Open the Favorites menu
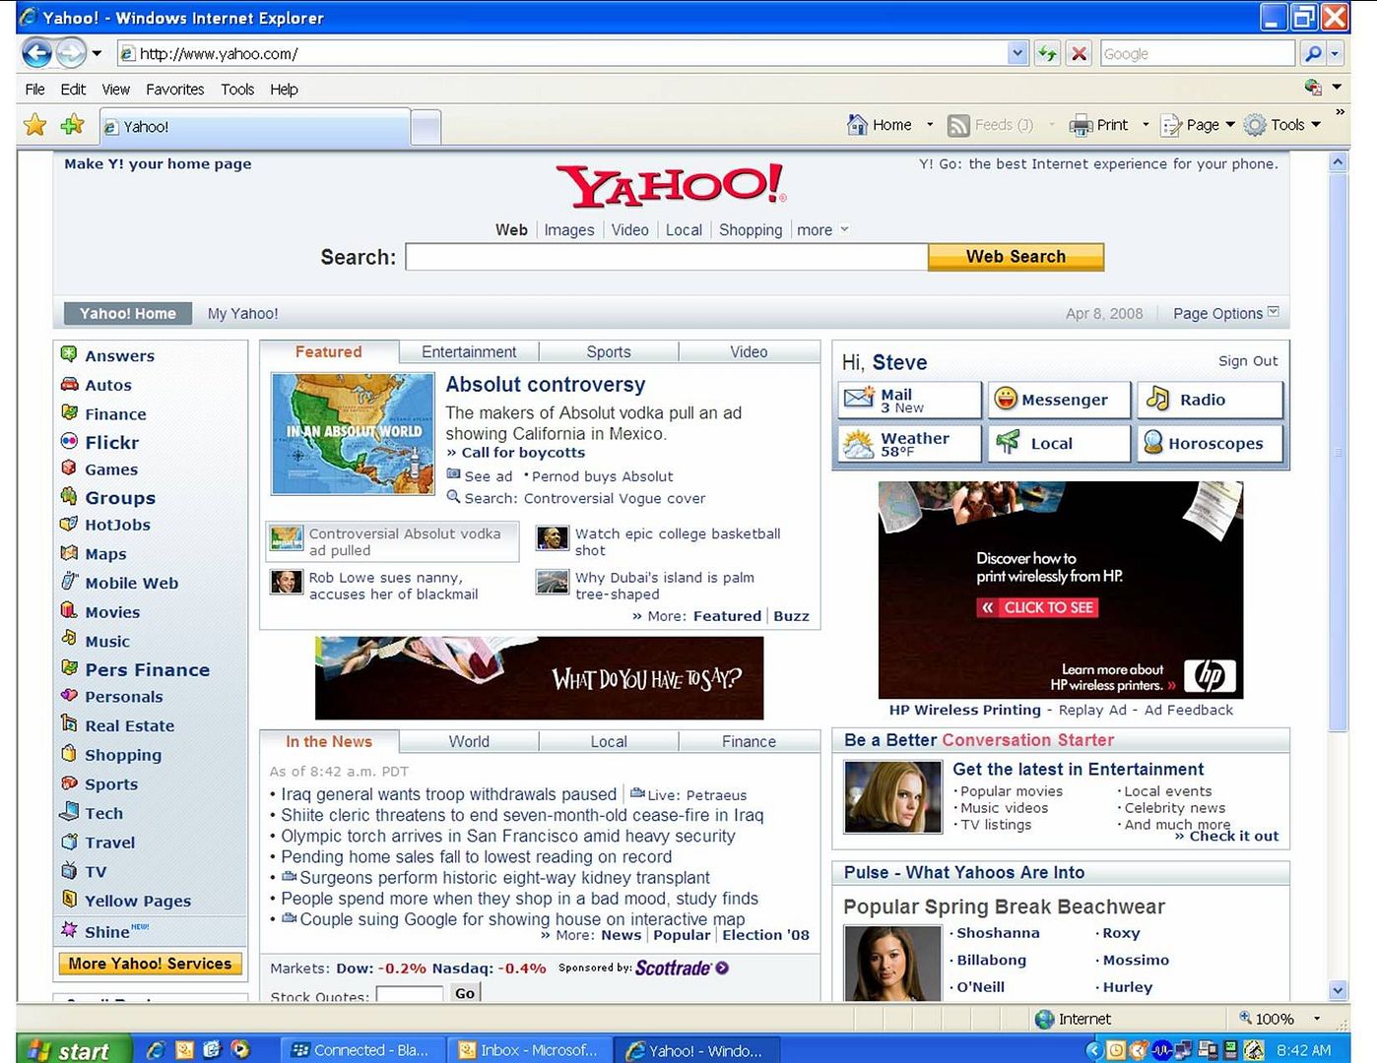1377x1063 pixels. 175,90
